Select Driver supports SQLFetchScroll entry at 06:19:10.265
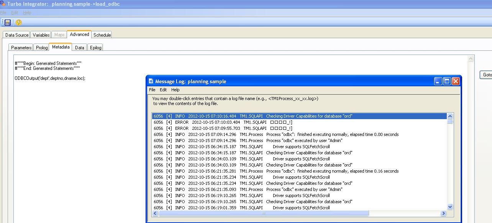492x223 pixels. pyautogui.click(x=299, y=196)
